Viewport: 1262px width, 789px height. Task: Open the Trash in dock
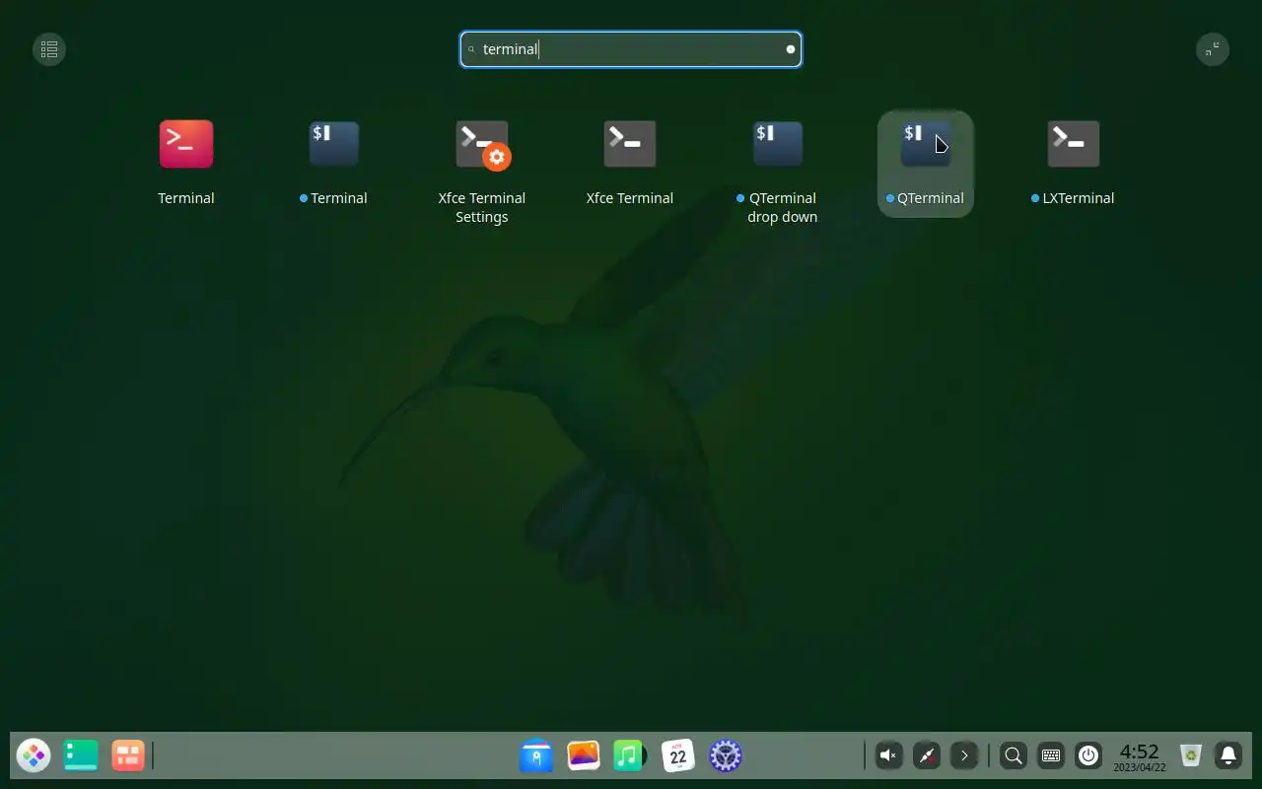pos(1191,756)
